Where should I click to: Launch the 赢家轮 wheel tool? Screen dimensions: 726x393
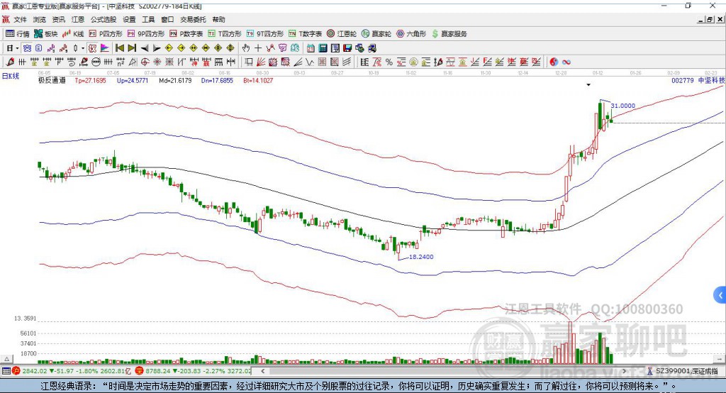(x=376, y=34)
